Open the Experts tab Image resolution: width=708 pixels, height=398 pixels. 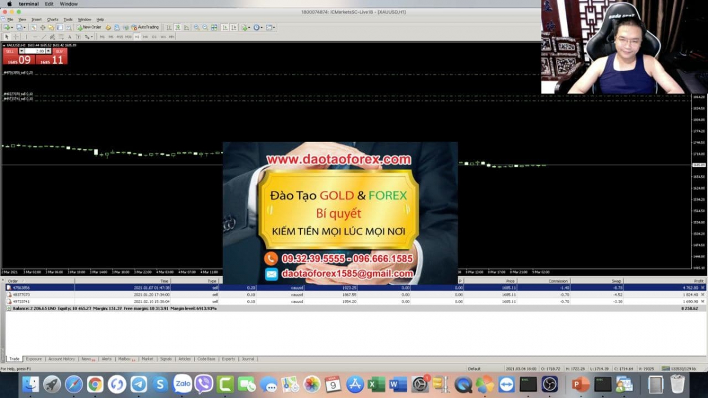(228, 358)
